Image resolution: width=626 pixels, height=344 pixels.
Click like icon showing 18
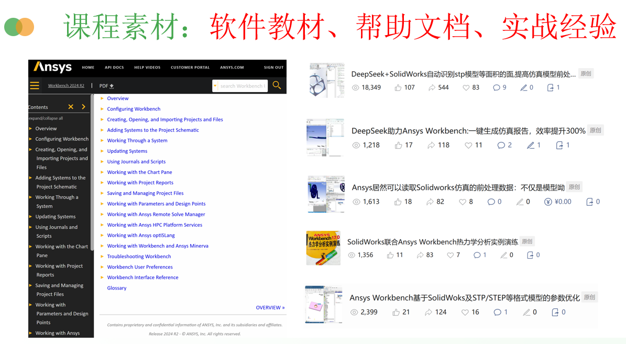pyautogui.click(x=398, y=202)
